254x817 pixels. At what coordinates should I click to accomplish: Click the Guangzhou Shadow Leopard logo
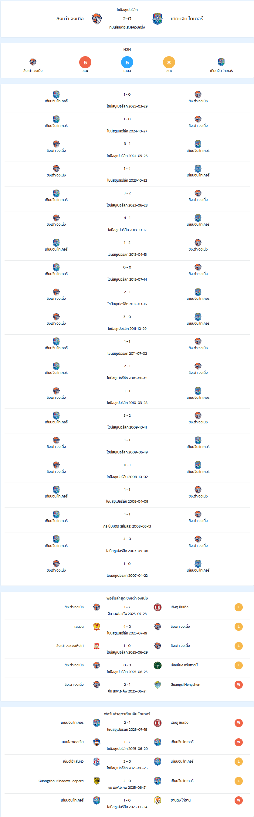click(x=97, y=781)
